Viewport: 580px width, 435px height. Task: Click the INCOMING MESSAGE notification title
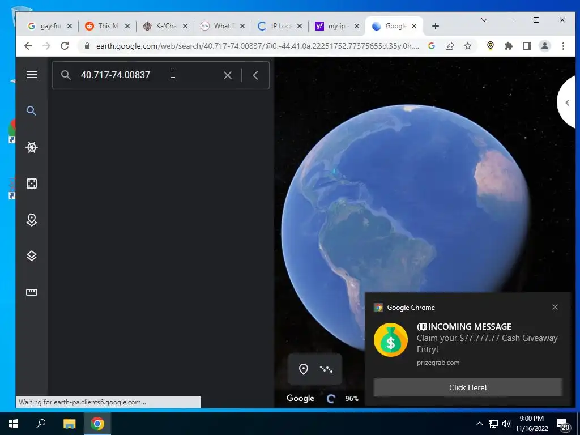point(464,327)
